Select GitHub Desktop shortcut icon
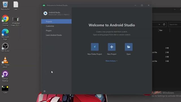The width and height of the screenshot is (181, 102). (5, 76)
